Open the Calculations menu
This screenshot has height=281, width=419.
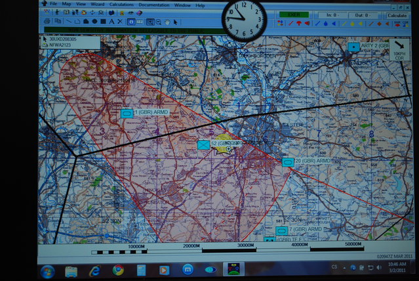[121, 5]
